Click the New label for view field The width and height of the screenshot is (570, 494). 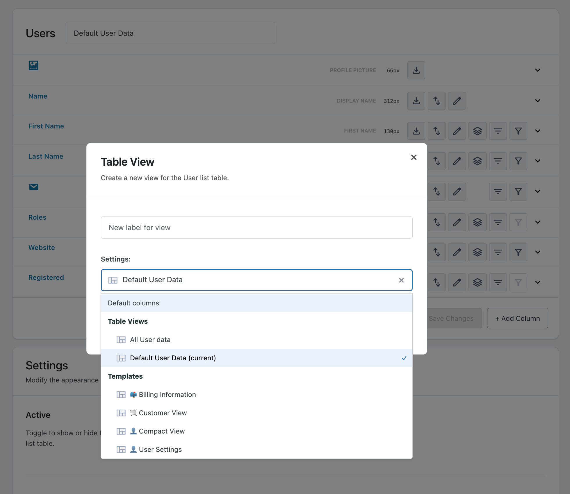256,228
